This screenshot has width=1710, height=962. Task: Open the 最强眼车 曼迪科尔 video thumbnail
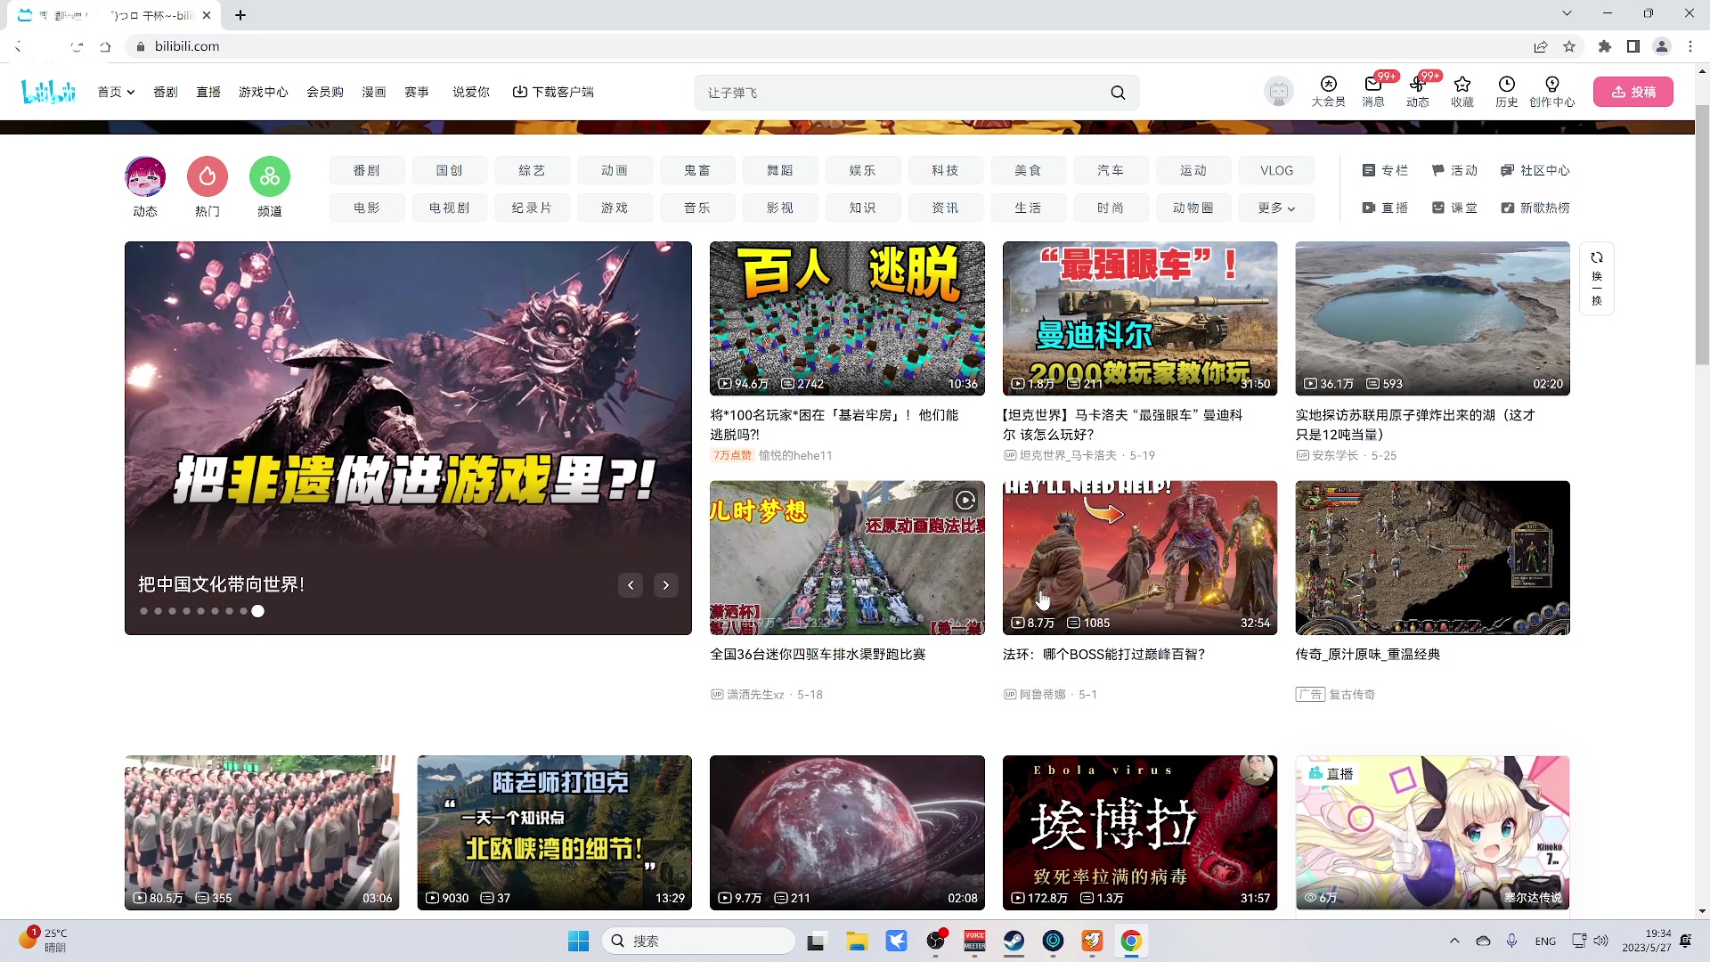tap(1140, 318)
